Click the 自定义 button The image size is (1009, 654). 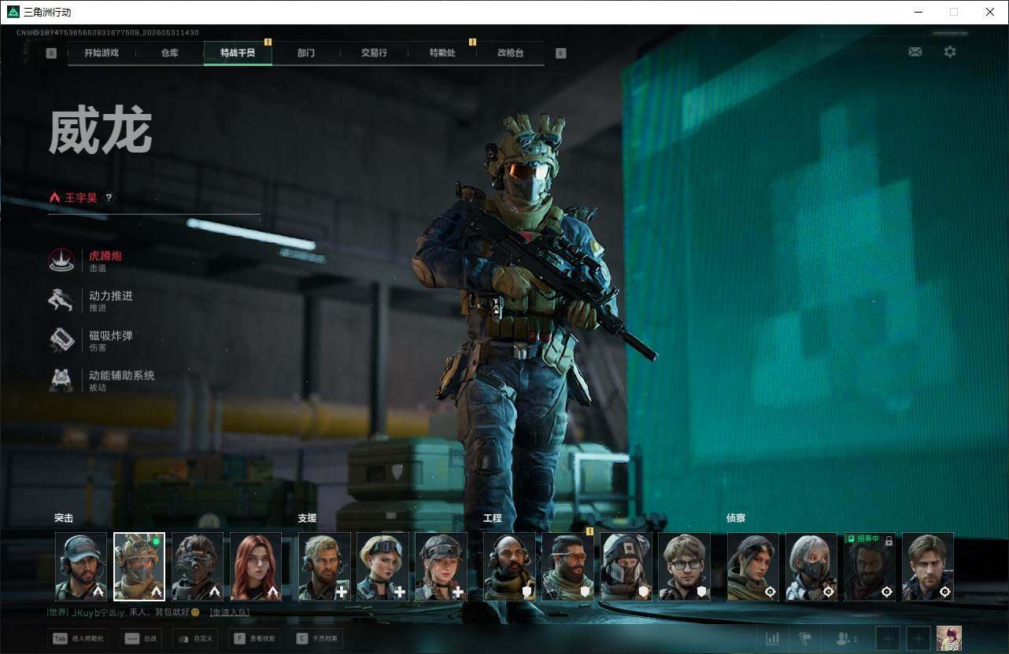[x=194, y=639]
